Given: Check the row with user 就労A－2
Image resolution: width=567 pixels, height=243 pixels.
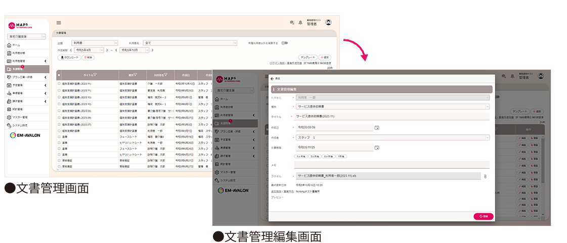Looking at the screenshot, I should click(x=59, y=97).
